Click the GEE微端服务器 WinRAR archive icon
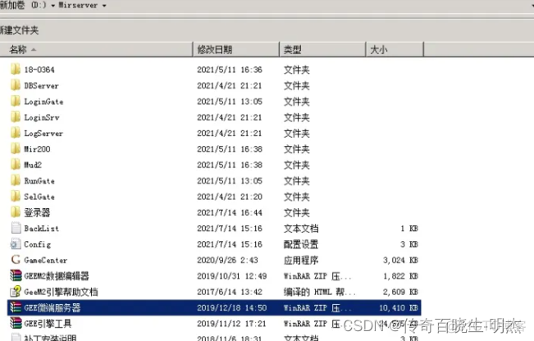The image size is (534, 341). point(16,307)
